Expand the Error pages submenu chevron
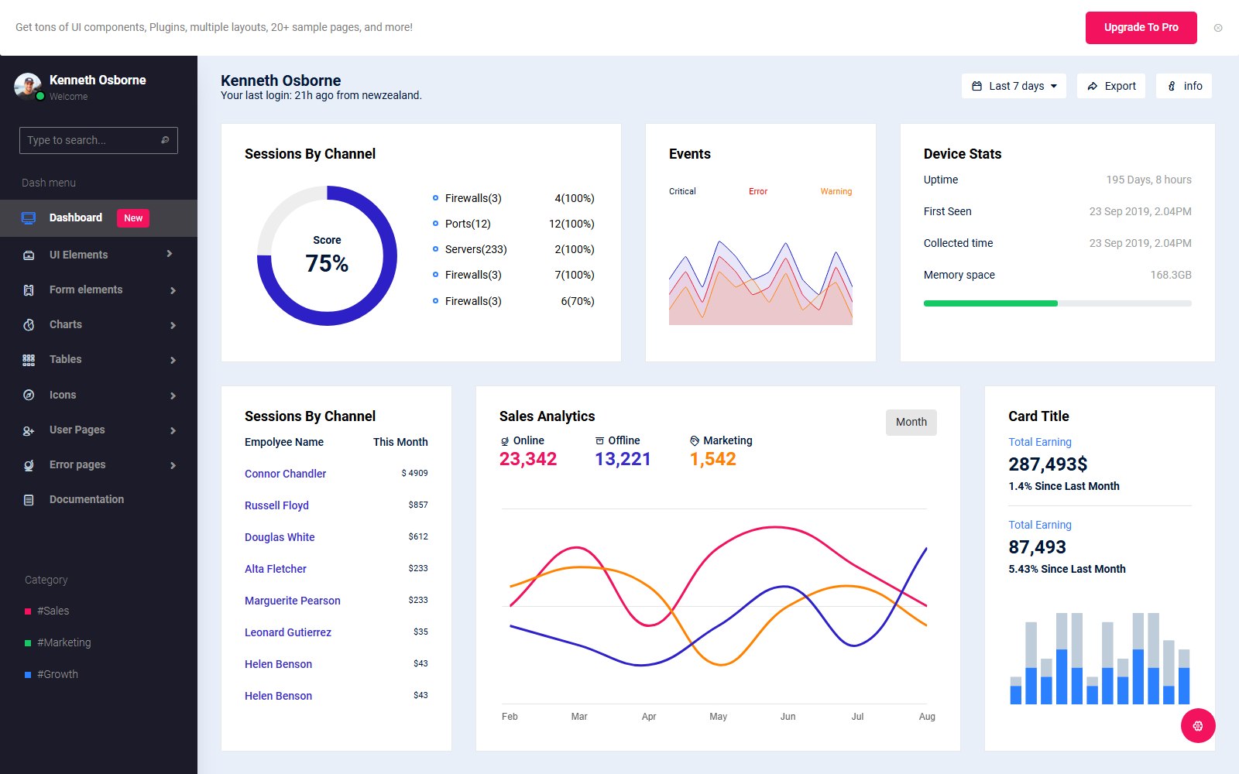The width and height of the screenshot is (1239, 774). tap(173, 465)
